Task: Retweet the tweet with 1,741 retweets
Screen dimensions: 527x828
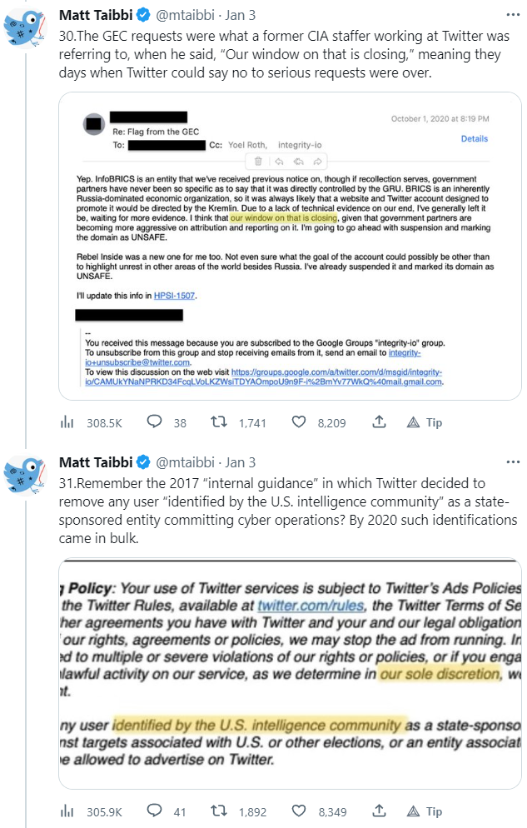Action: (221, 422)
